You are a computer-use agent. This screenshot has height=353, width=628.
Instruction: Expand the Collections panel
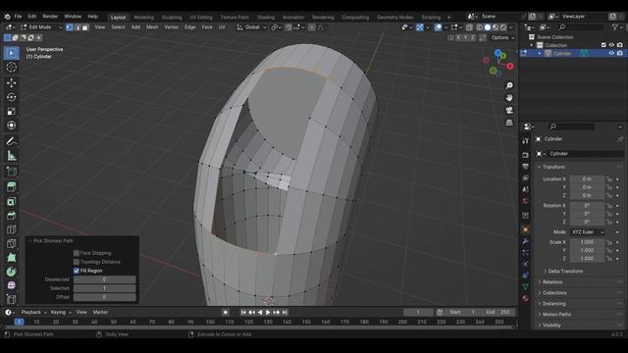(554, 293)
